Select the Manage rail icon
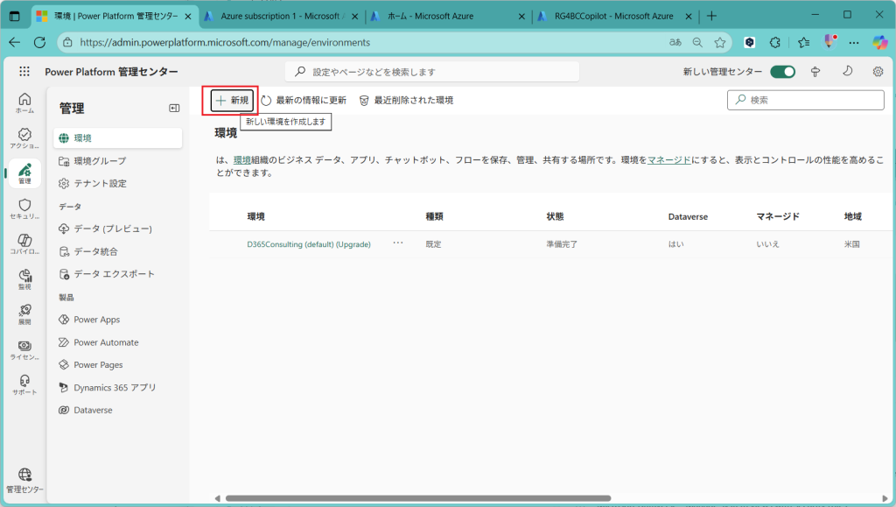The width and height of the screenshot is (896, 507). pyautogui.click(x=24, y=173)
